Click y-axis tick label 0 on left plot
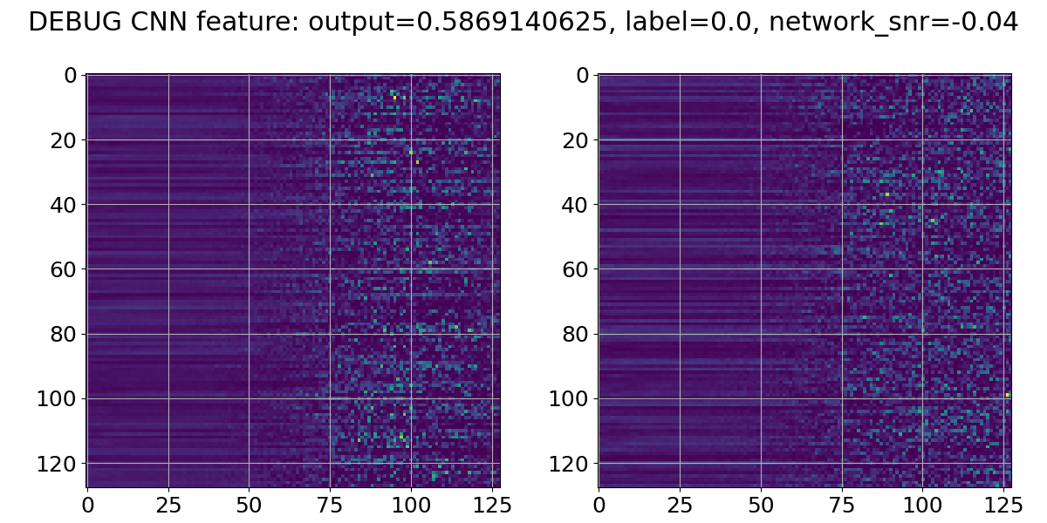This screenshot has height=523, width=1047. [x=71, y=76]
